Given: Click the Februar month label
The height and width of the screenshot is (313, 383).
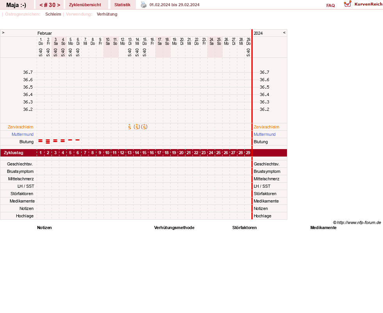Looking at the screenshot, I should click(x=45, y=33).
